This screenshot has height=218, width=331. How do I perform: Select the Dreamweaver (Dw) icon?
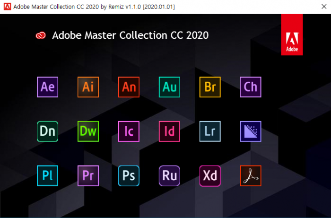tap(88, 131)
